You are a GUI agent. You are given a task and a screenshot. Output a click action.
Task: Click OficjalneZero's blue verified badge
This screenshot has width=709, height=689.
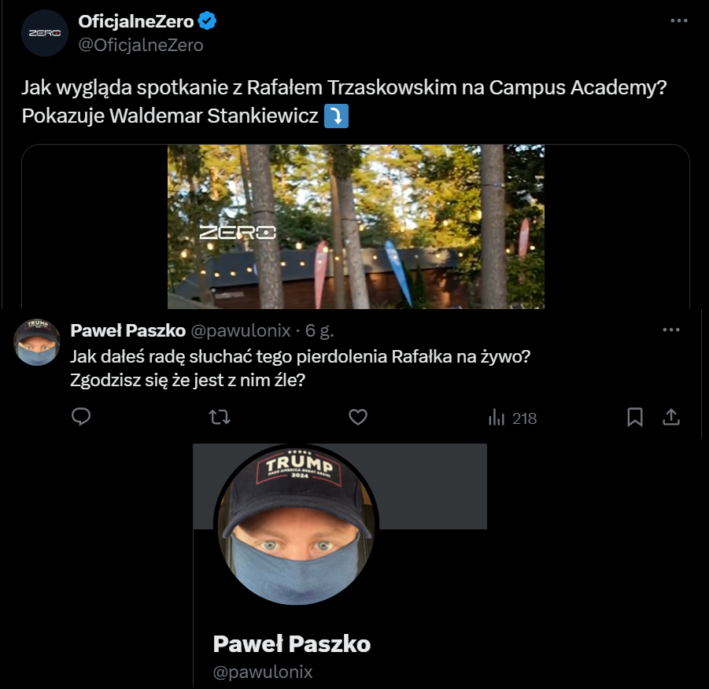click(x=207, y=20)
